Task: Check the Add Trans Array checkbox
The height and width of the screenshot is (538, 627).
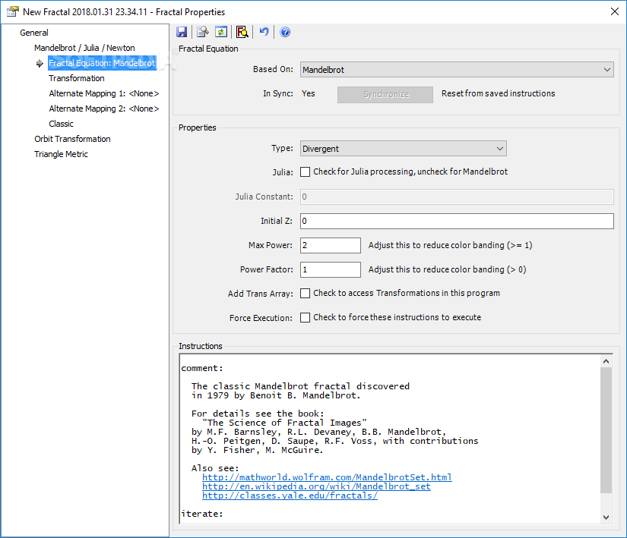Action: 305,294
